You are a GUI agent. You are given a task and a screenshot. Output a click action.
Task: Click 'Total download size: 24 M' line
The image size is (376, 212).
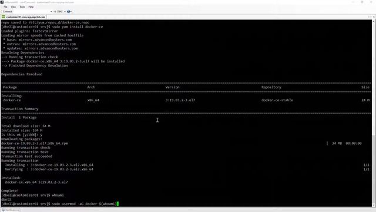26,126
